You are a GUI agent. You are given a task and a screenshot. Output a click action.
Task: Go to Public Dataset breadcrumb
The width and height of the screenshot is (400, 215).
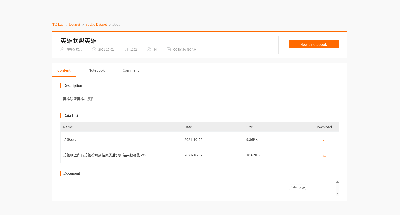coord(96,24)
